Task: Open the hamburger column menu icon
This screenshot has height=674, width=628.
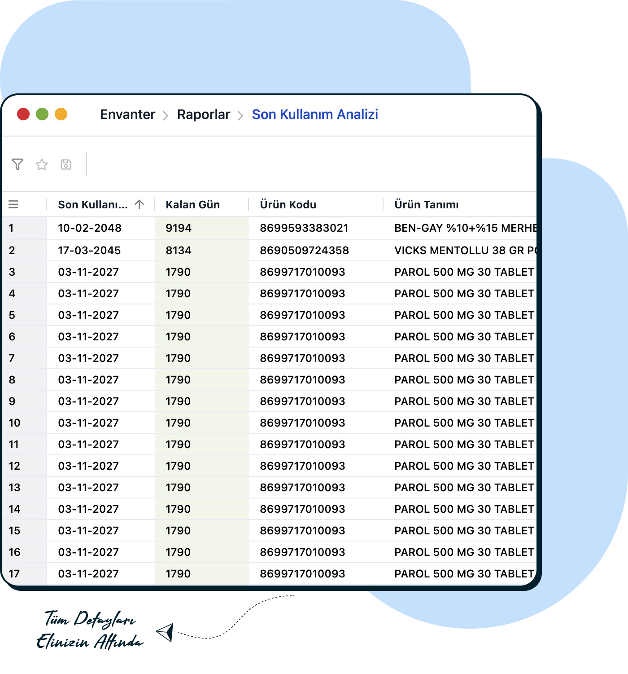Action: (13, 205)
